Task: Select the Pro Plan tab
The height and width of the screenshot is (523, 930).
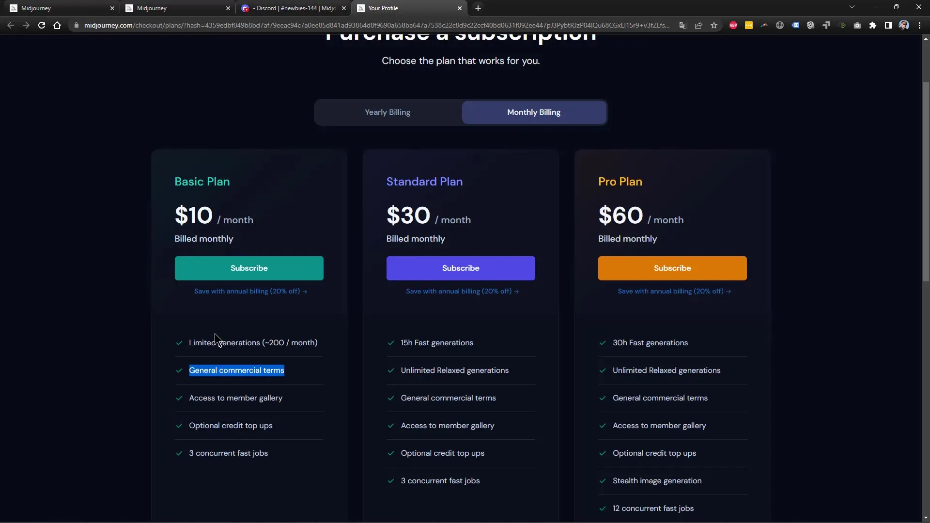Action: tap(620, 182)
